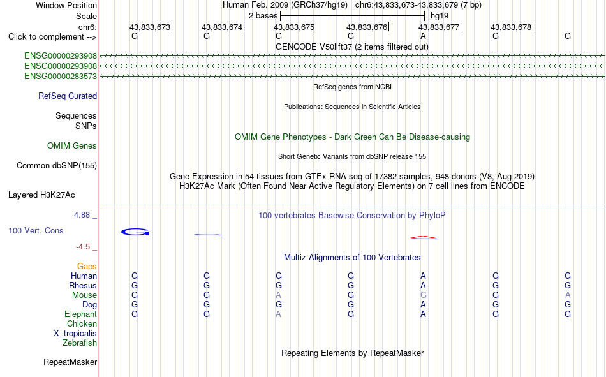
Task: Click the H3K27Ac Mark ENCODE track title
Action: click(x=351, y=186)
